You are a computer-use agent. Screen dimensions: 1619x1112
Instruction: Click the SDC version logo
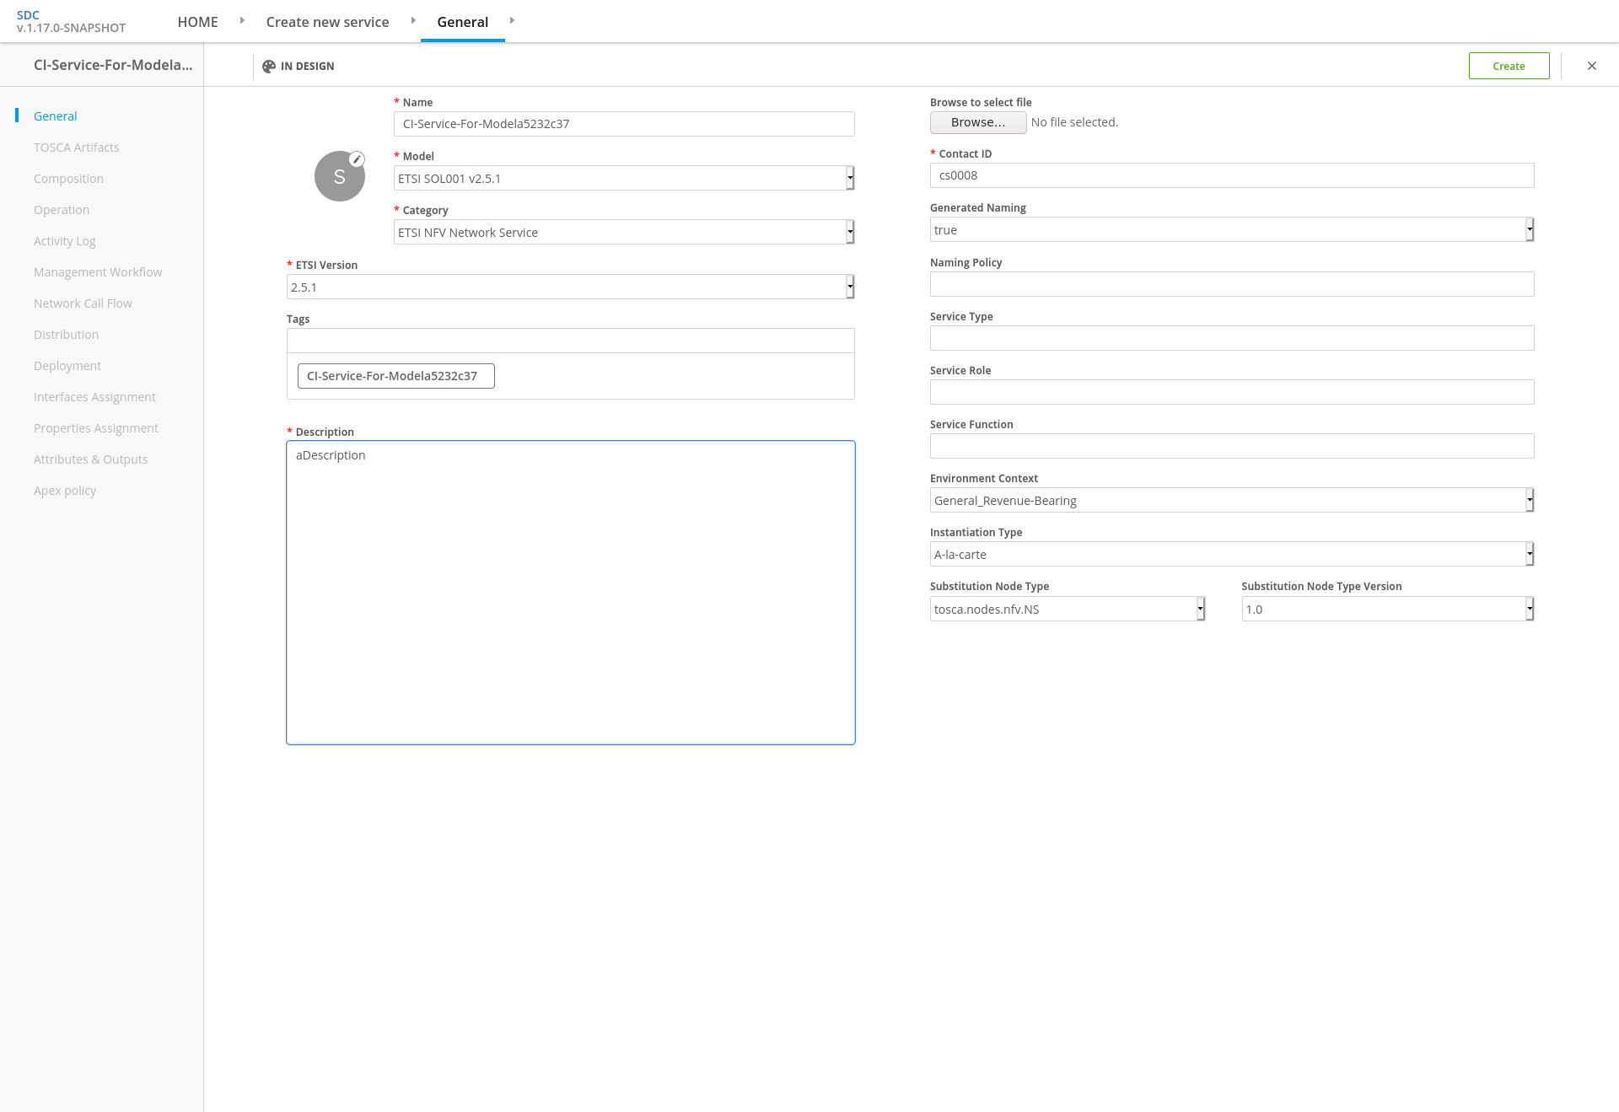click(71, 21)
